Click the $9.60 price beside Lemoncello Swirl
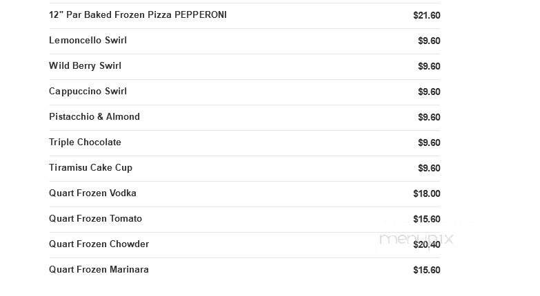 429,41
